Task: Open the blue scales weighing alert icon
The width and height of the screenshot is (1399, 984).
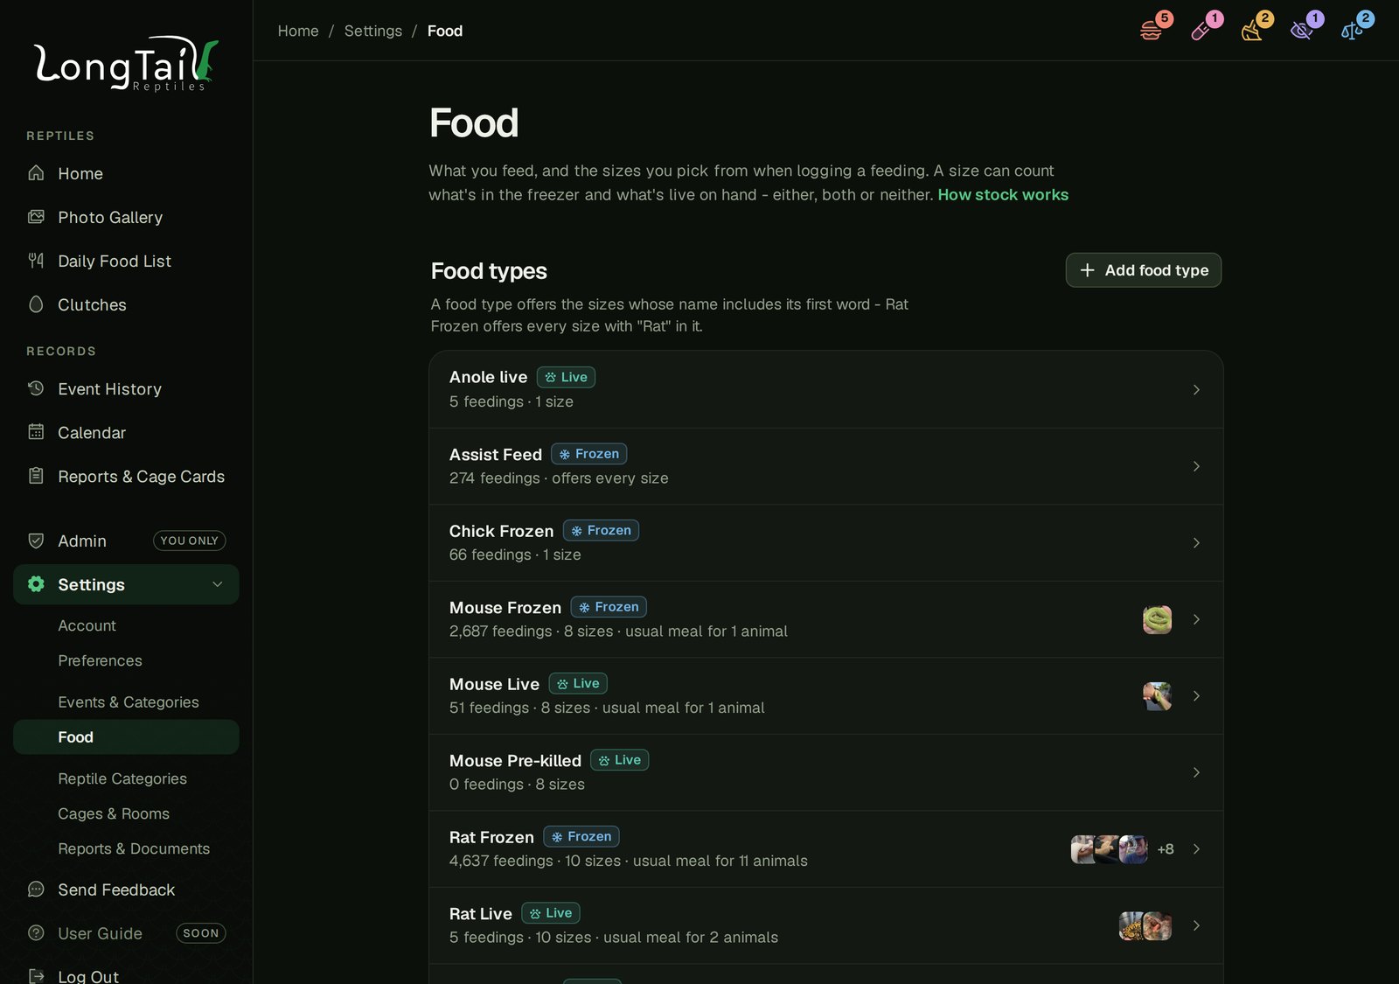Action: pyautogui.click(x=1352, y=31)
